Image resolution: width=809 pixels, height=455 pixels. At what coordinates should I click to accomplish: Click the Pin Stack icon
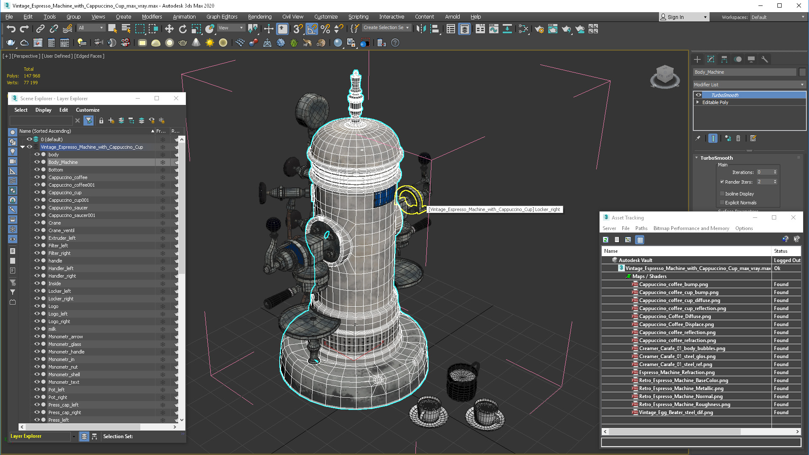pos(698,138)
